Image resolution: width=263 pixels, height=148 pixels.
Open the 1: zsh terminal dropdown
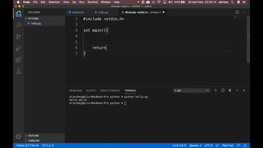point(191,90)
